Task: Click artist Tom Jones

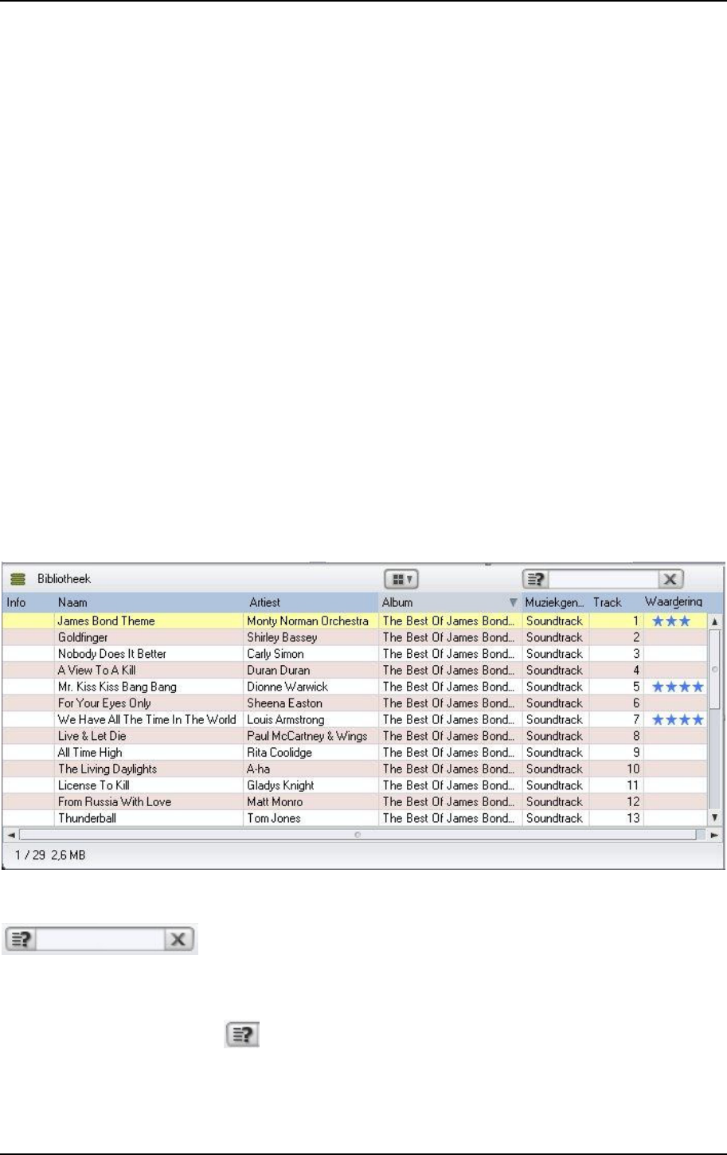Action: tap(274, 818)
